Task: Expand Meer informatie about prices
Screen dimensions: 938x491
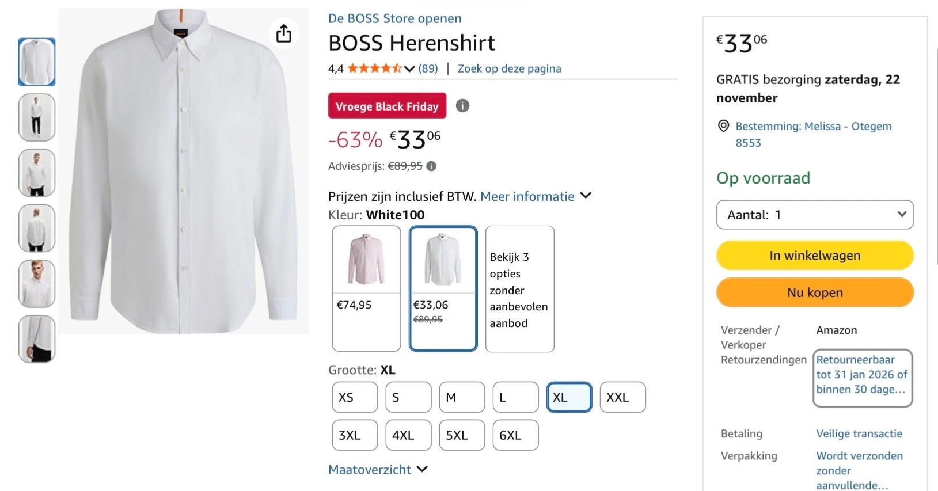Action: click(527, 196)
